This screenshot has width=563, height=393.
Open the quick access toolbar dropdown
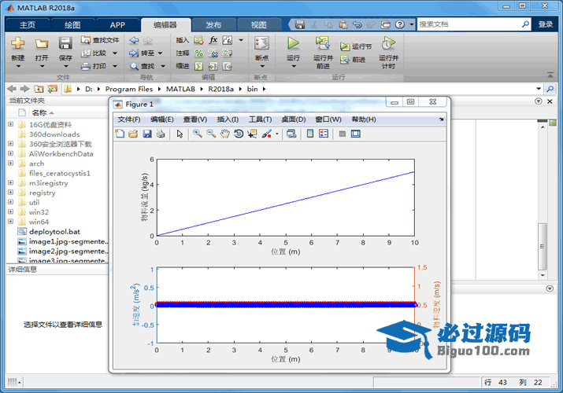[x=412, y=24]
